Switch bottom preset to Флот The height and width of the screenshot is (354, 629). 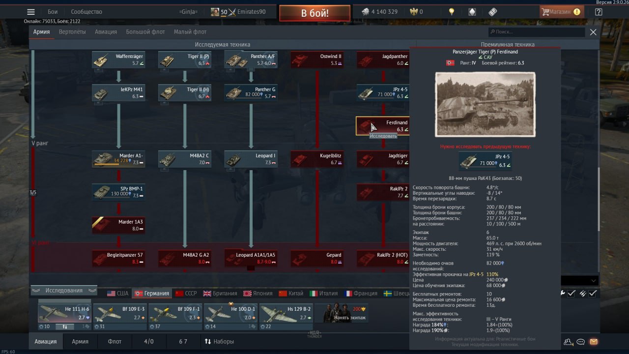(x=114, y=341)
